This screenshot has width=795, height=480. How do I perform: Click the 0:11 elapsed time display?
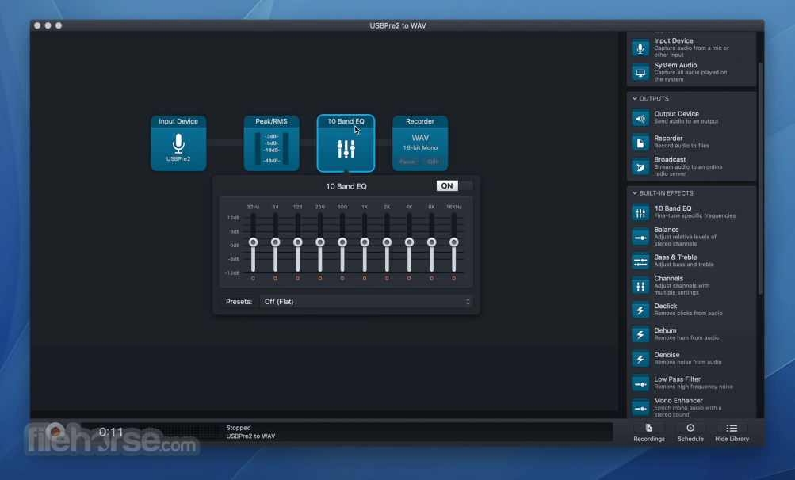[111, 432]
